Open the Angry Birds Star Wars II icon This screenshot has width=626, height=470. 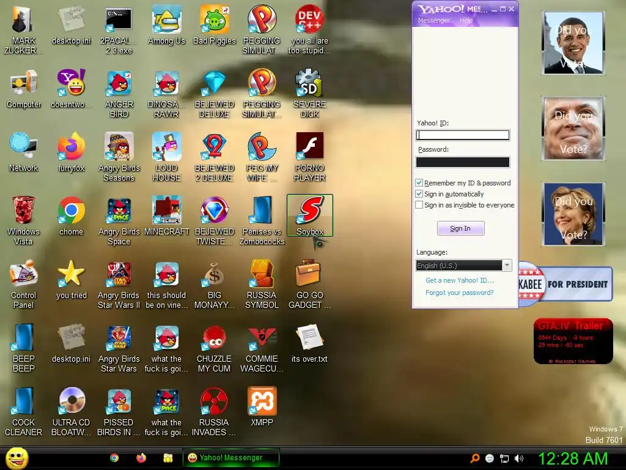click(x=119, y=284)
